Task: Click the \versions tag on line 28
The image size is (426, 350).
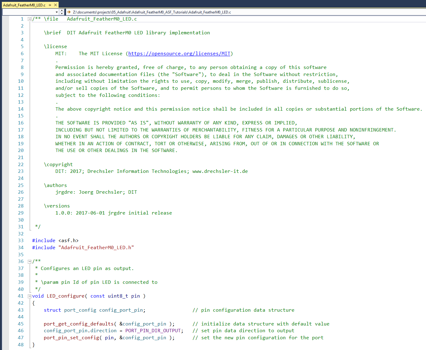Action: click(x=57, y=206)
